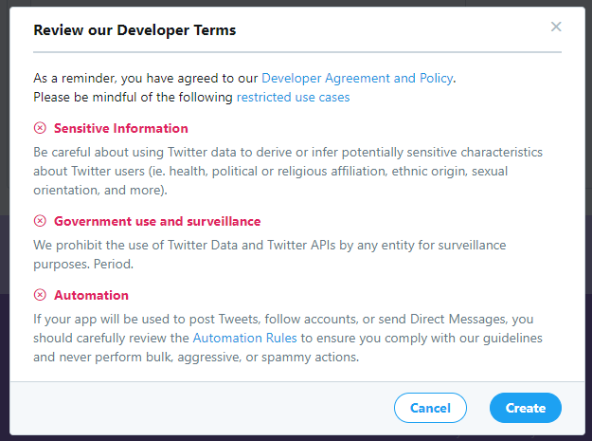Viewport: 592px width, 441px height.
Task: Click the "Please be mindful" text
Action: (133, 97)
